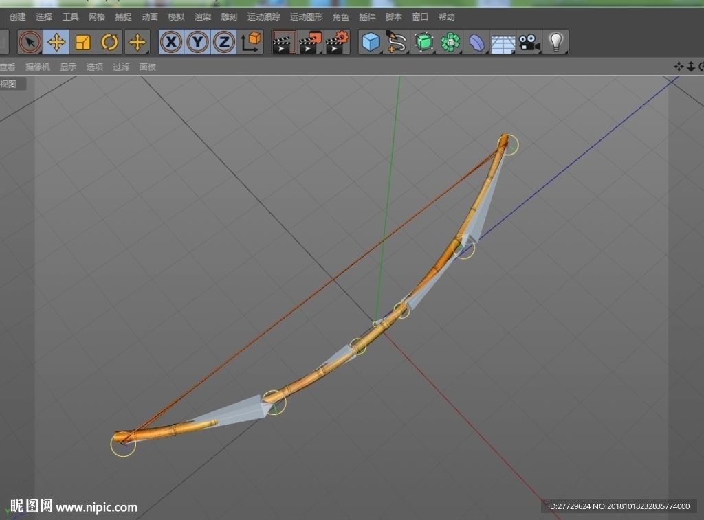
Task: Open the 动画 menu
Action: pos(150,17)
